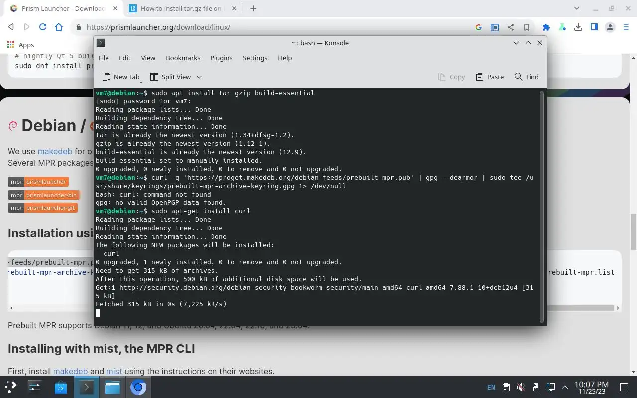The image size is (637, 398).
Task: Open the browser main menu icon
Action: [626, 27]
